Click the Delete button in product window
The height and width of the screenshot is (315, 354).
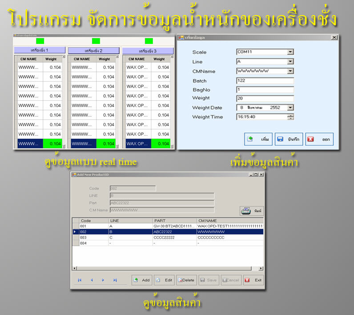186,280
